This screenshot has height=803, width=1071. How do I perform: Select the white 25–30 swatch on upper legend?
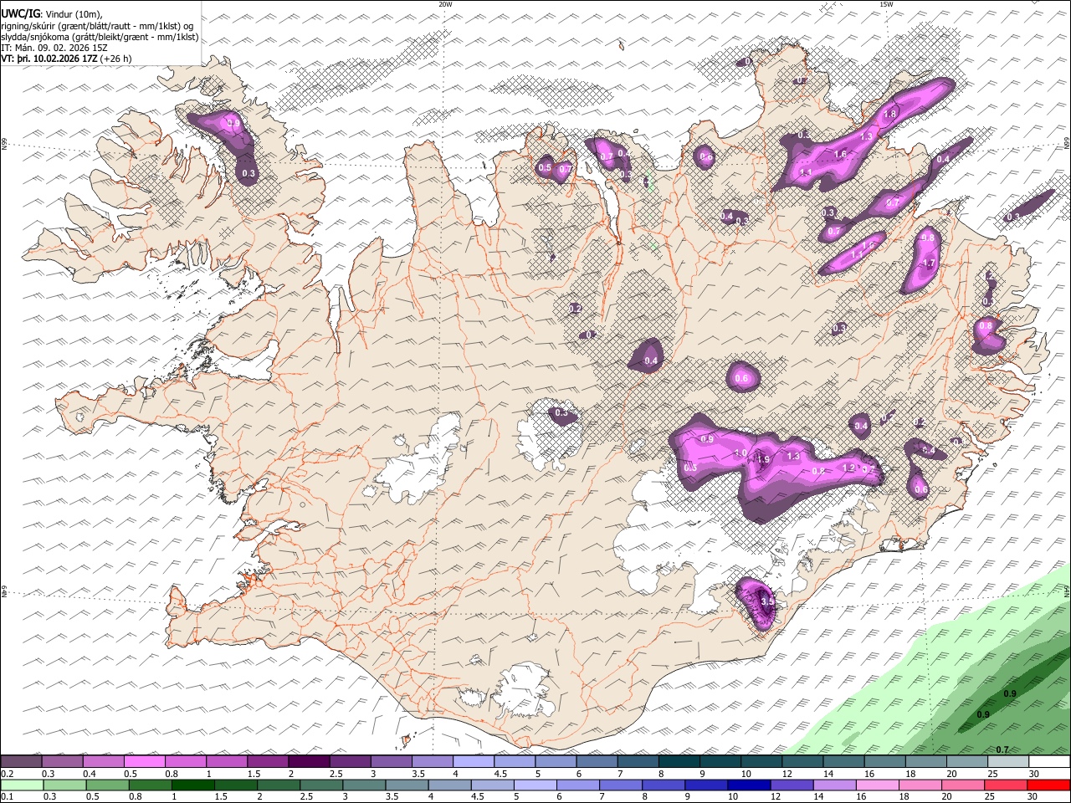tap(1009, 762)
